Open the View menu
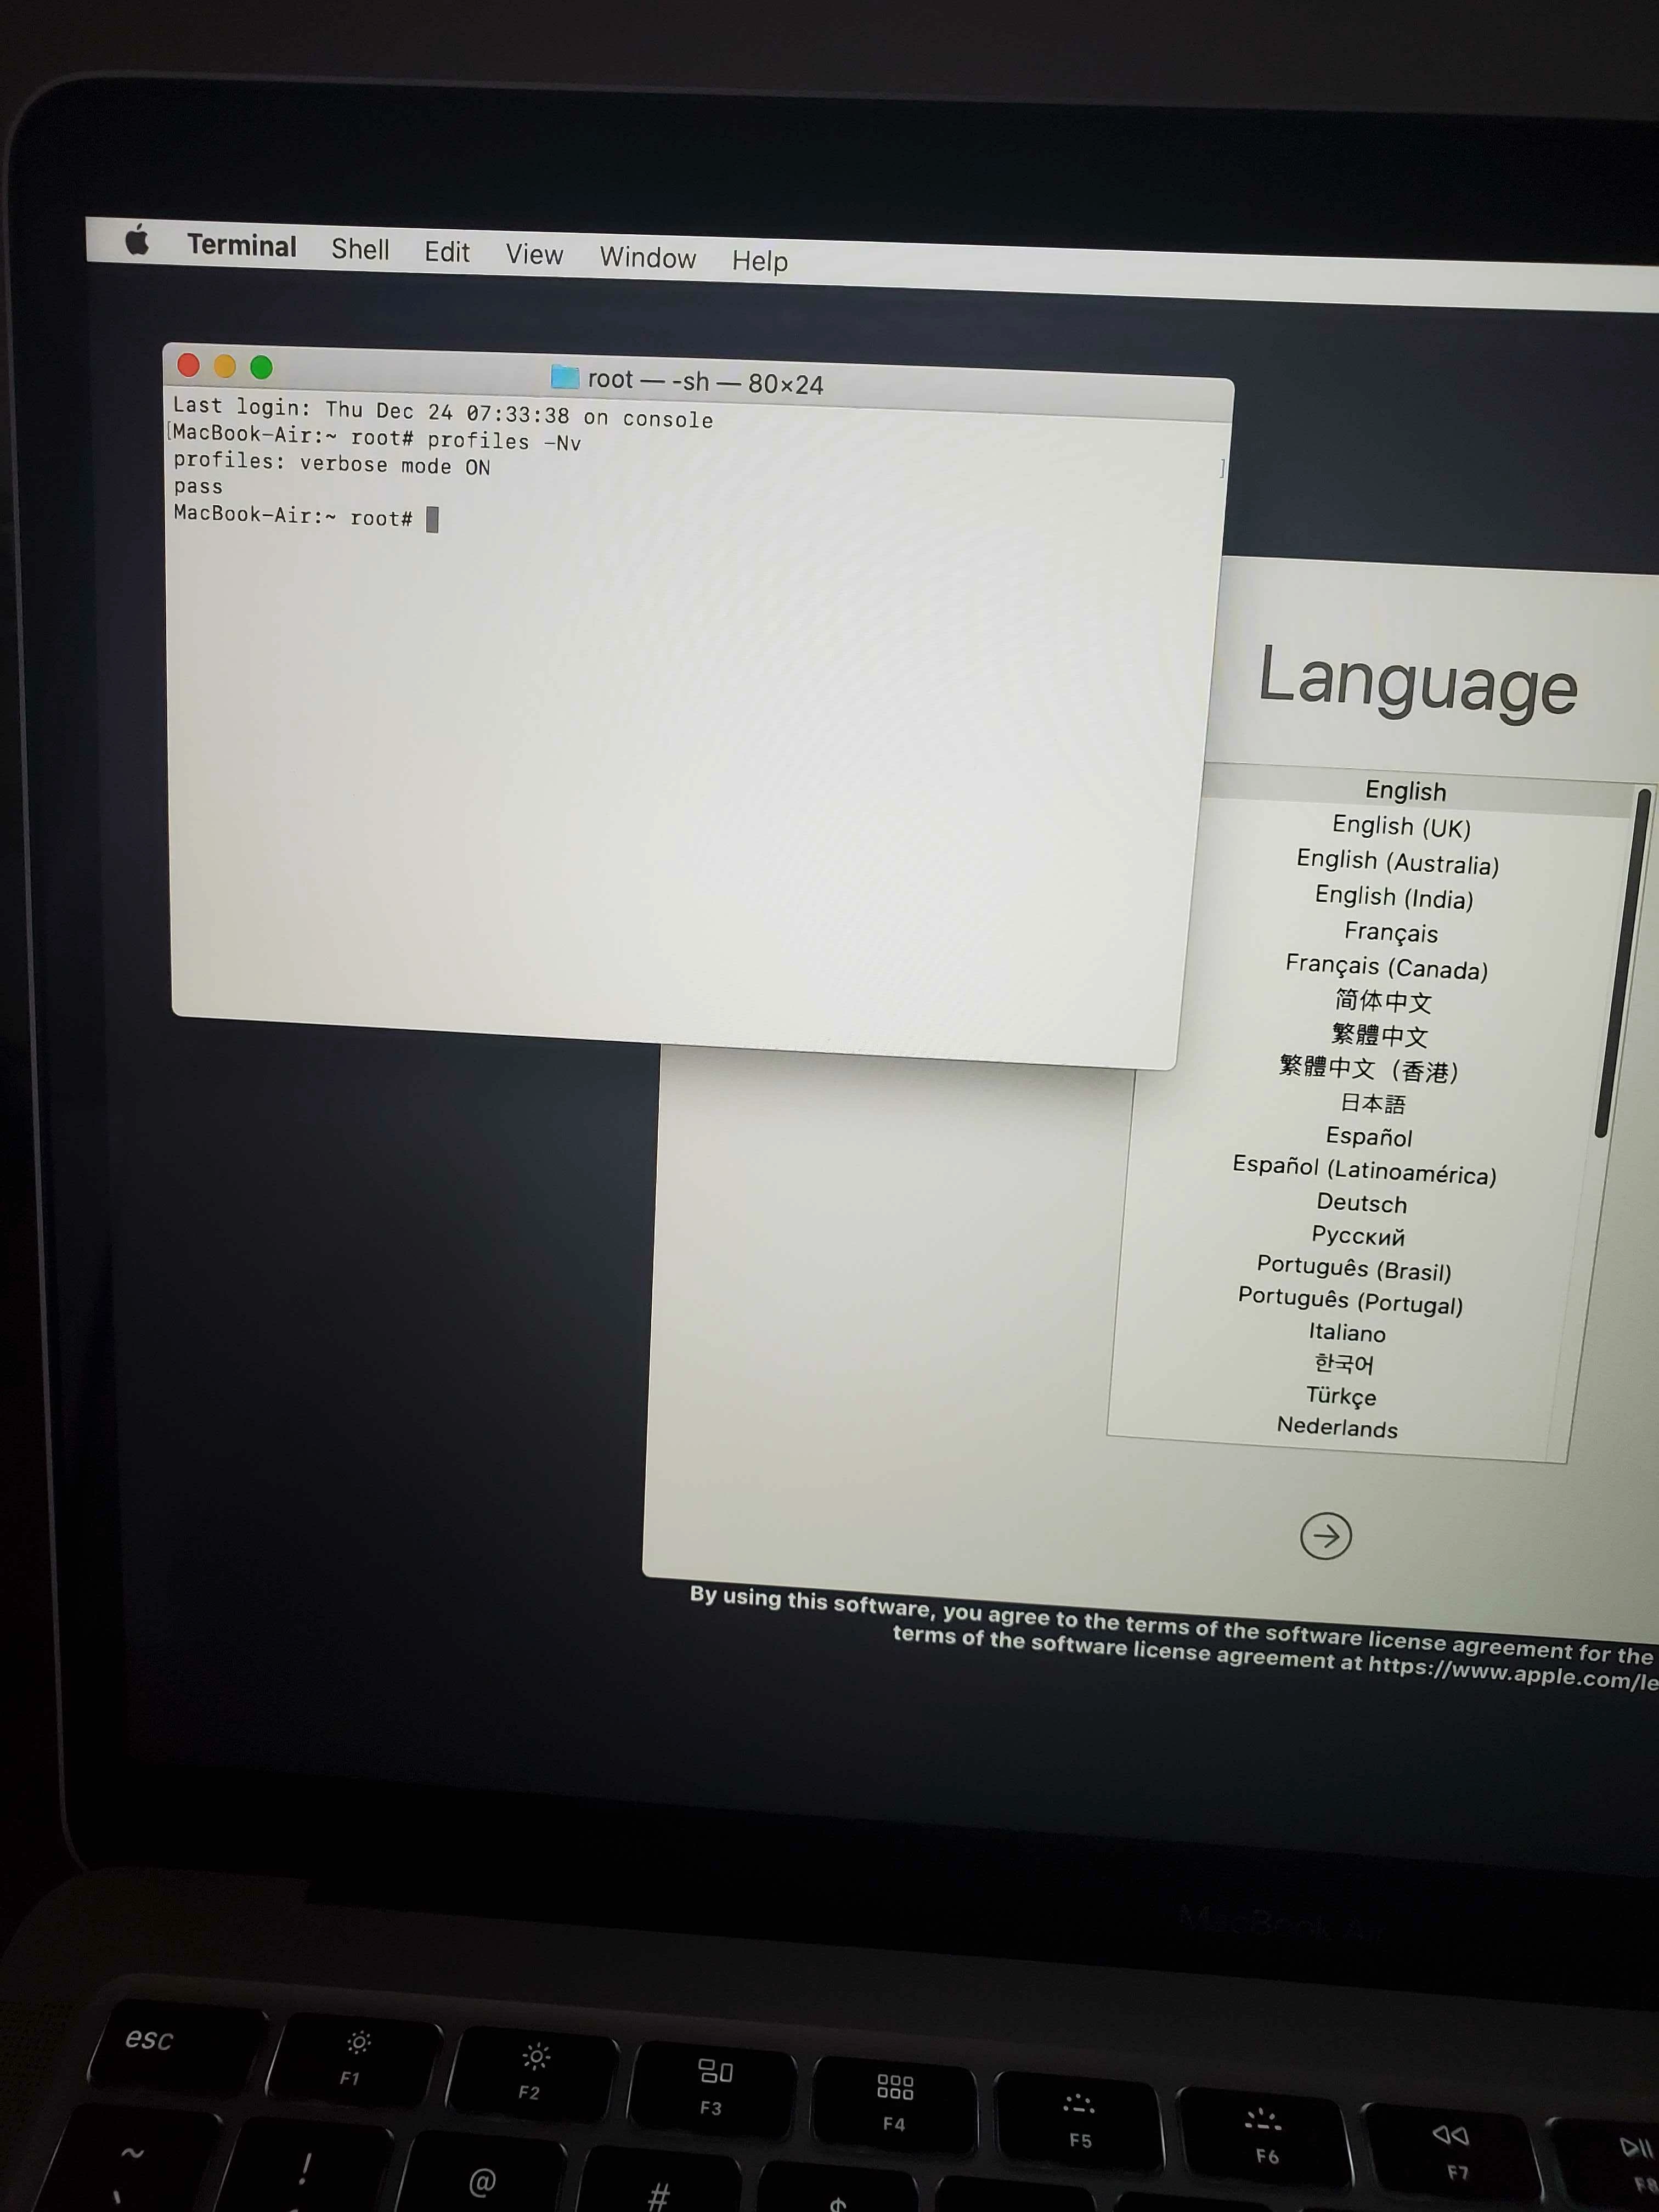 click(x=534, y=255)
